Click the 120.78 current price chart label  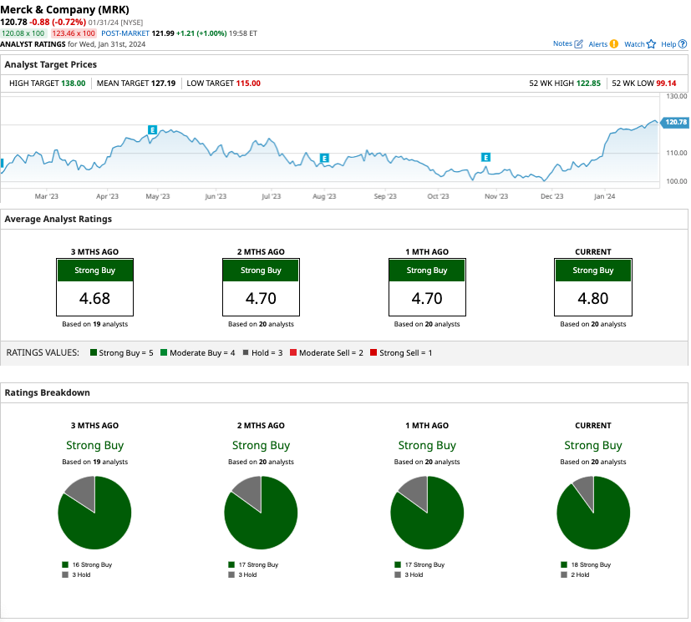[675, 123]
